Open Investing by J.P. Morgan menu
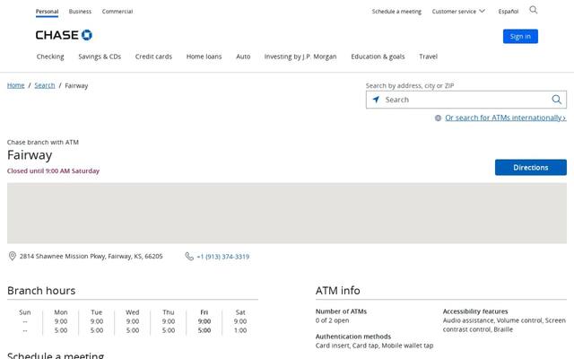 click(x=300, y=57)
